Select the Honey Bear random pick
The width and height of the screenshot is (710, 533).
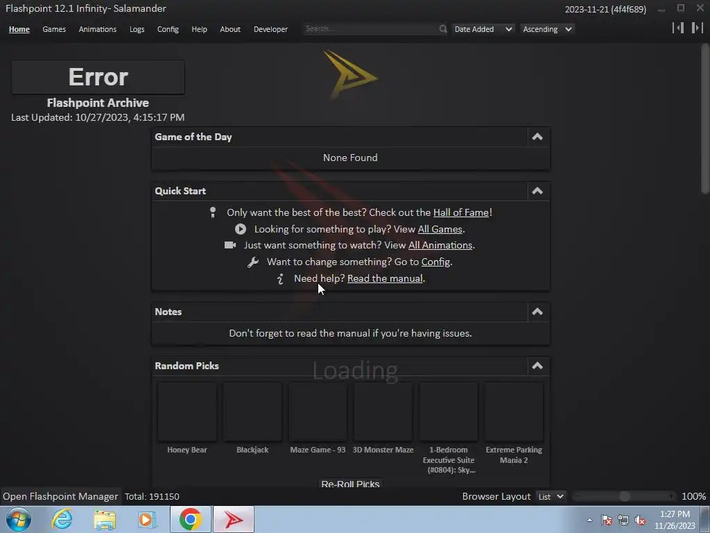coord(187,418)
